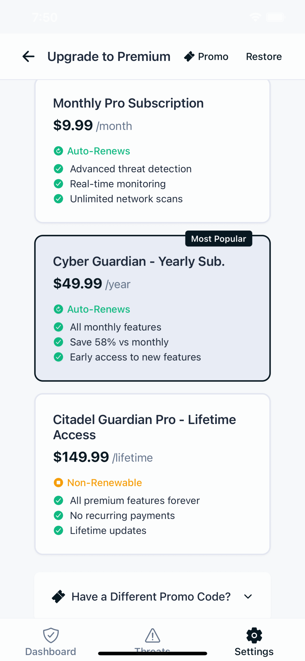
Task: Click the Monthly plan Auto-Renews icon
Action: 59,151
